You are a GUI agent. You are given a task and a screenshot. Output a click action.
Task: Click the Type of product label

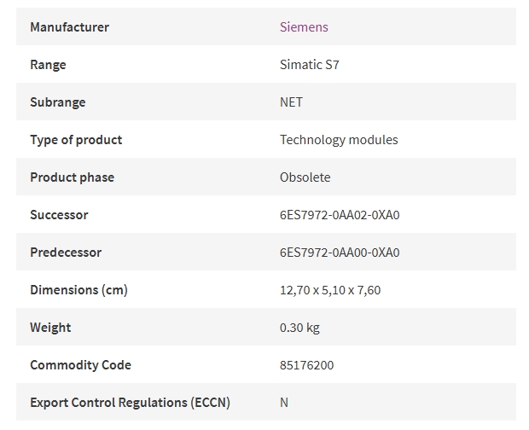[x=76, y=140]
